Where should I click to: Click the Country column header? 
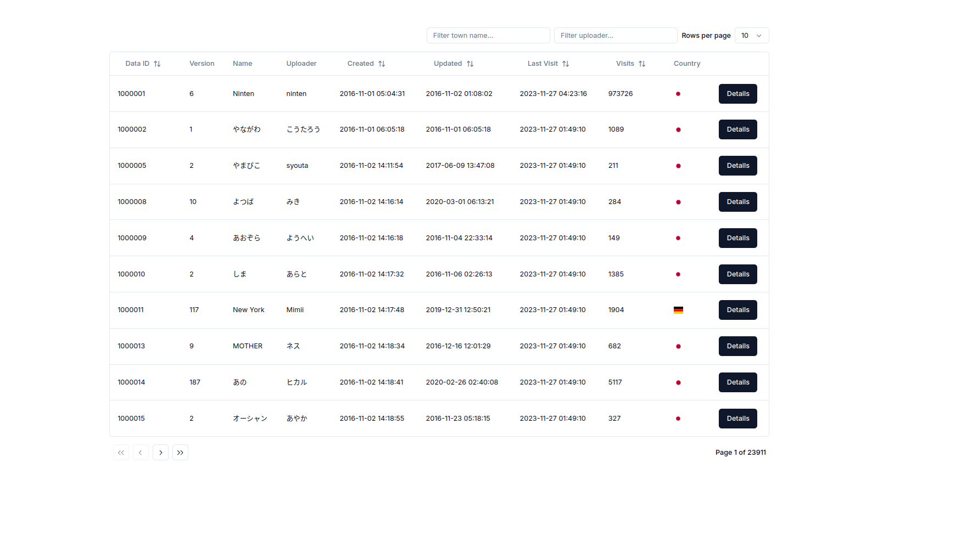(687, 64)
